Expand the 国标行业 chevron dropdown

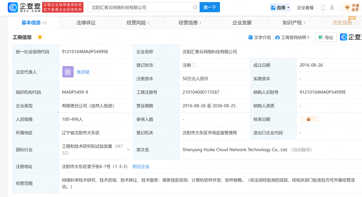point(129,149)
